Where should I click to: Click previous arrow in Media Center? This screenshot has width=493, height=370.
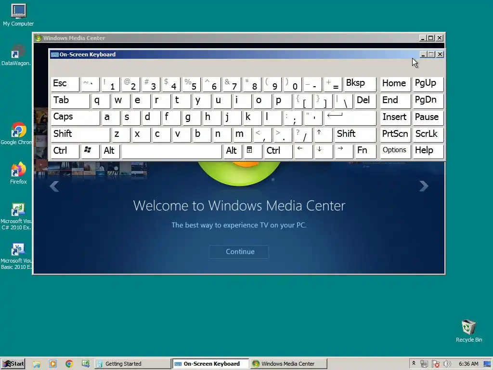coord(54,186)
